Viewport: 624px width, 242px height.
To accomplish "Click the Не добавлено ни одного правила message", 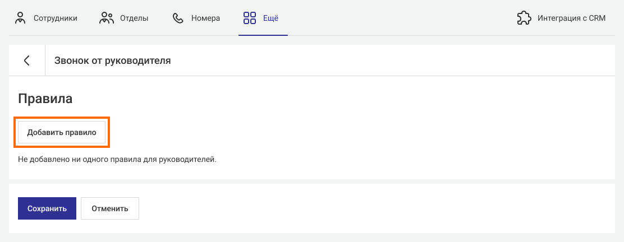I will [x=117, y=160].
